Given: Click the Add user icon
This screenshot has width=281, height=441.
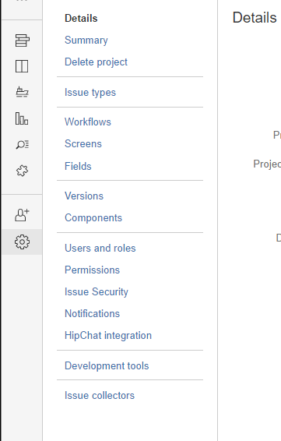Looking at the screenshot, I should tap(22, 215).
